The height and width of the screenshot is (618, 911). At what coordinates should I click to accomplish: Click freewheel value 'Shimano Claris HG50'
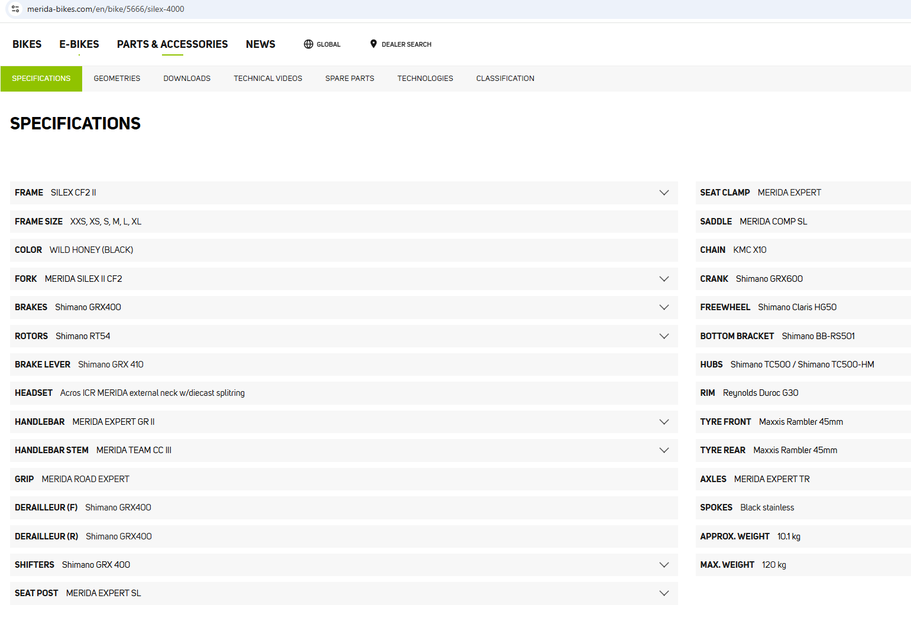tap(797, 307)
